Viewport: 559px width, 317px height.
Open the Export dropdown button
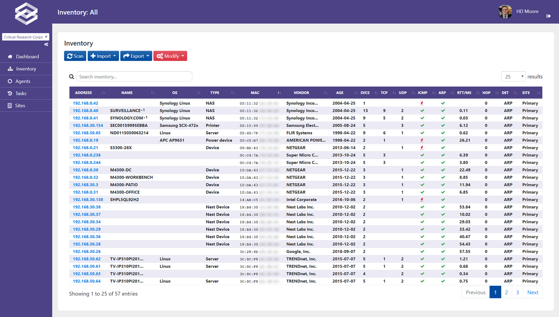[x=136, y=56]
